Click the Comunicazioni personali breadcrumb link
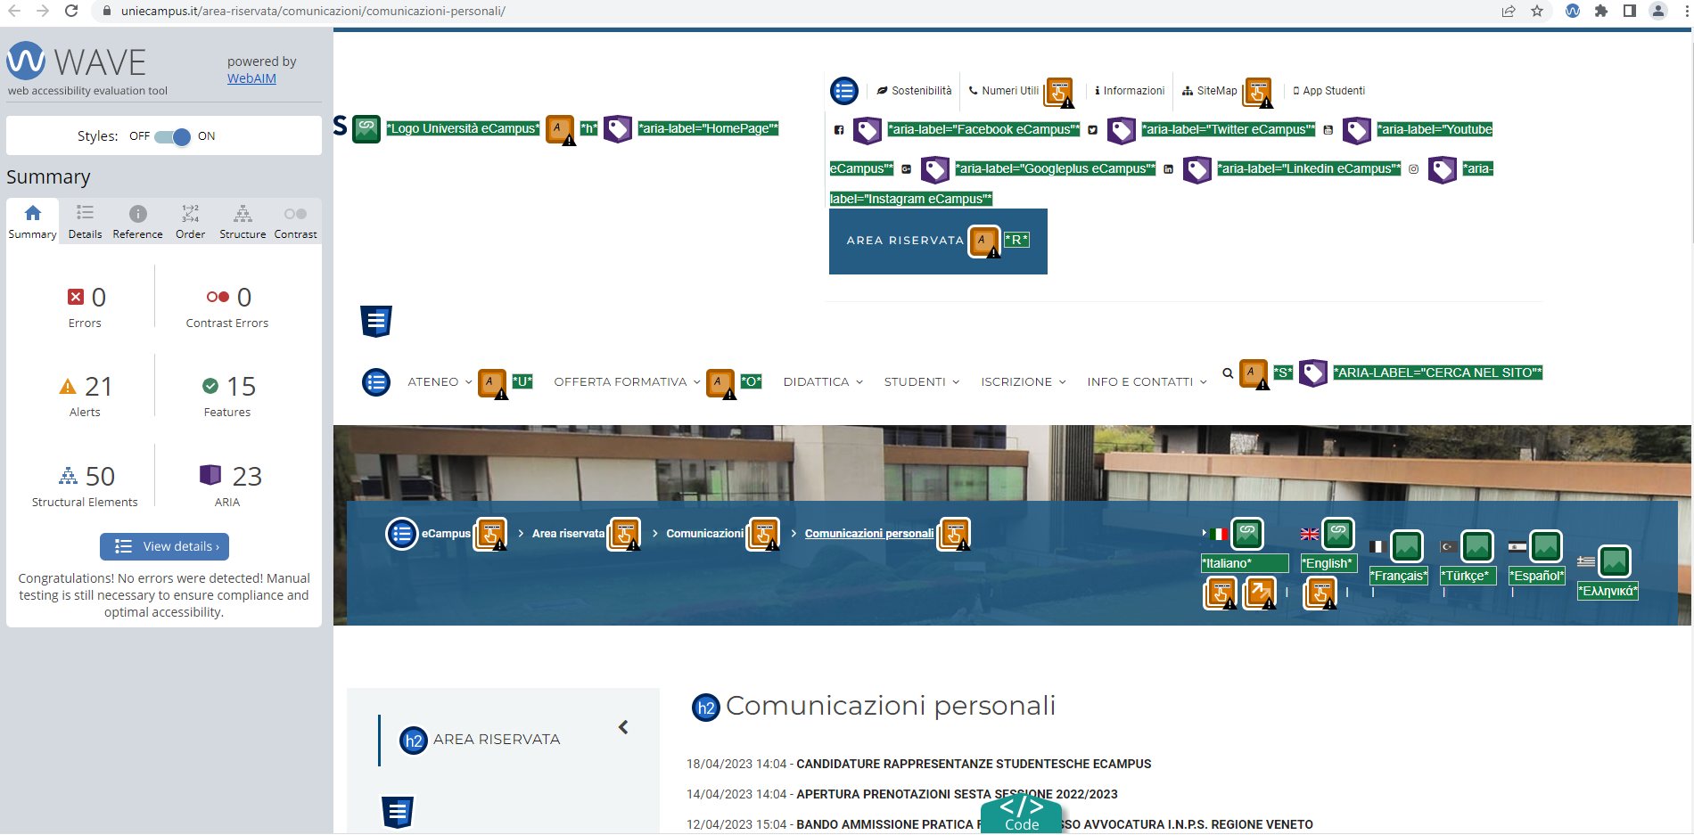 coord(869,534)
